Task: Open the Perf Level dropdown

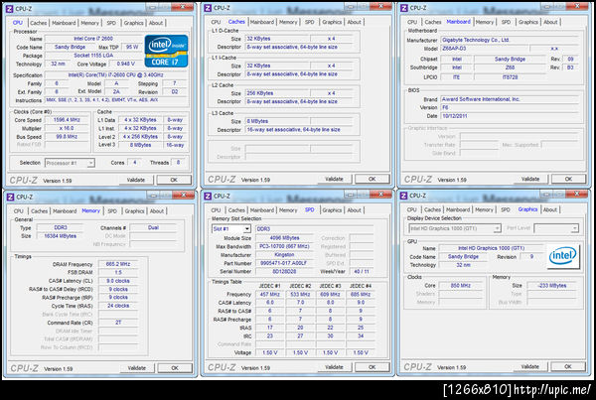Action: coord(556,228)
